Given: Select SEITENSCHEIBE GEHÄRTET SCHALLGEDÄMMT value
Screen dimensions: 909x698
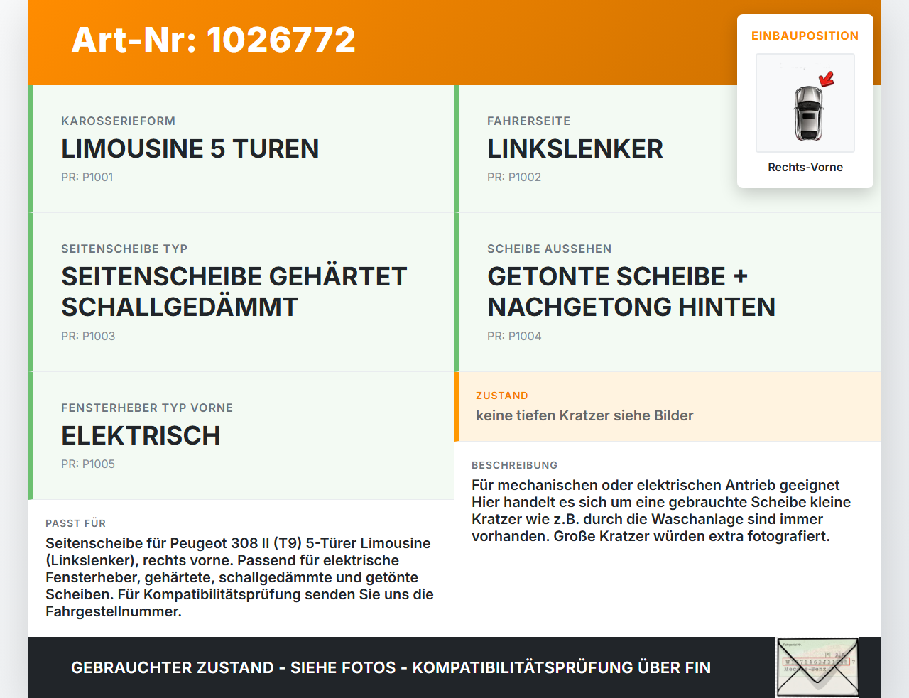Looking at the screenshot, I should click(x=234, y=291).
